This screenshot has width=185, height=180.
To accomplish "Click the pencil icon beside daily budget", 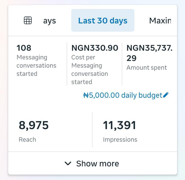I will coord(166,95).
